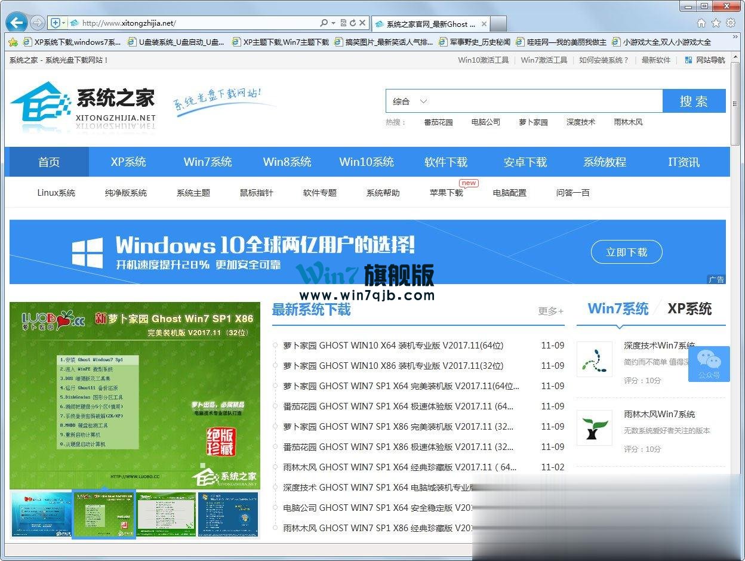
Task: Open the 鼠标指针 sub-navigation link
Action: pos(257,193)
